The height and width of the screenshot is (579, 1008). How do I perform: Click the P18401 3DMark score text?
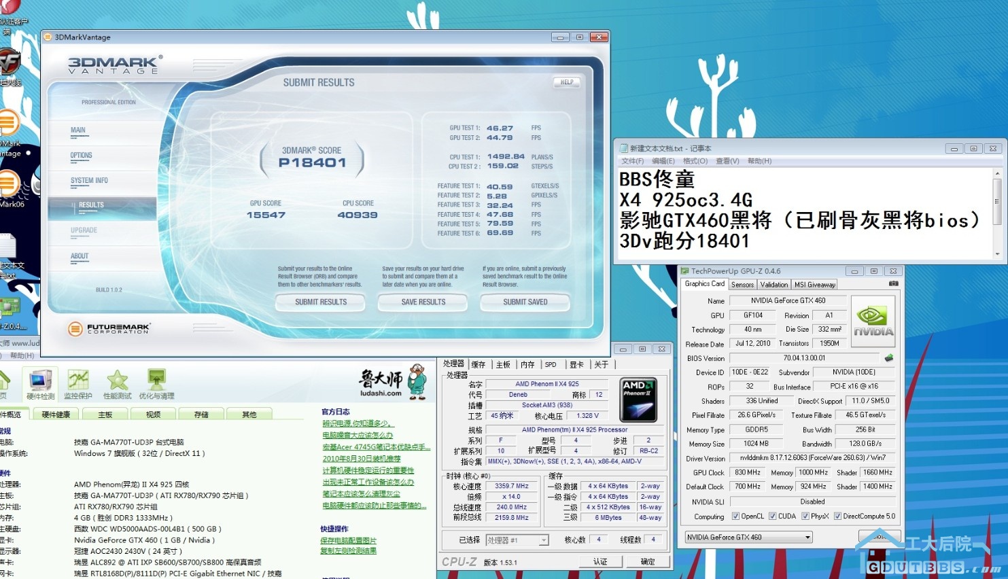point(312,162)
